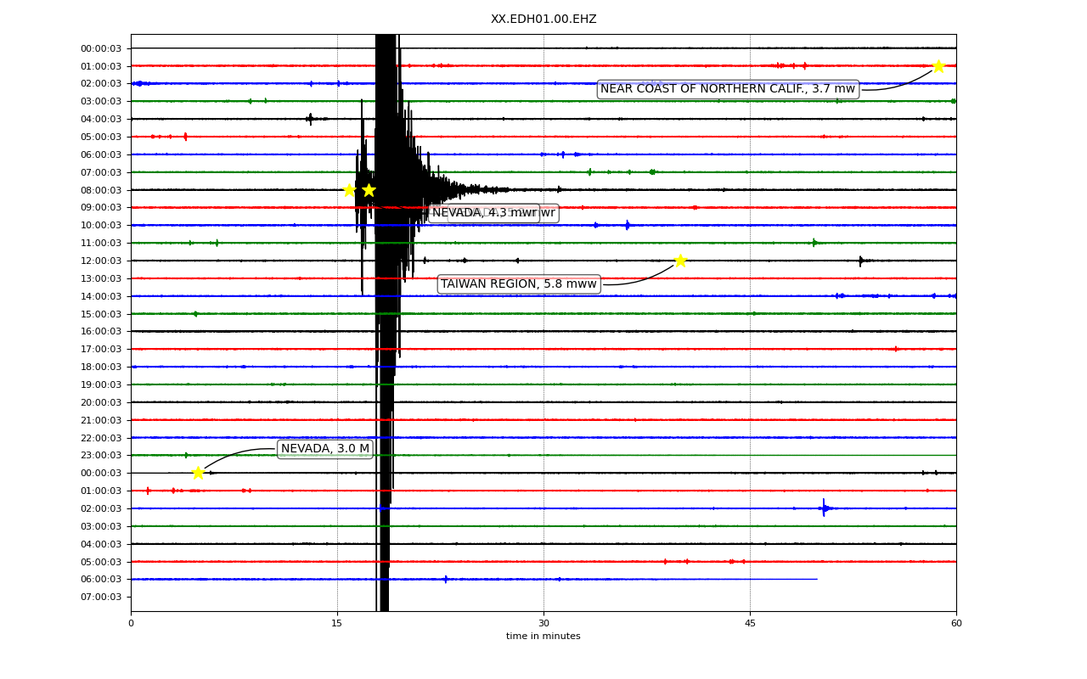Click the yellow star marking Taiwan Region quake
This screenshot has height=679, width=1087.
point(680,261)
